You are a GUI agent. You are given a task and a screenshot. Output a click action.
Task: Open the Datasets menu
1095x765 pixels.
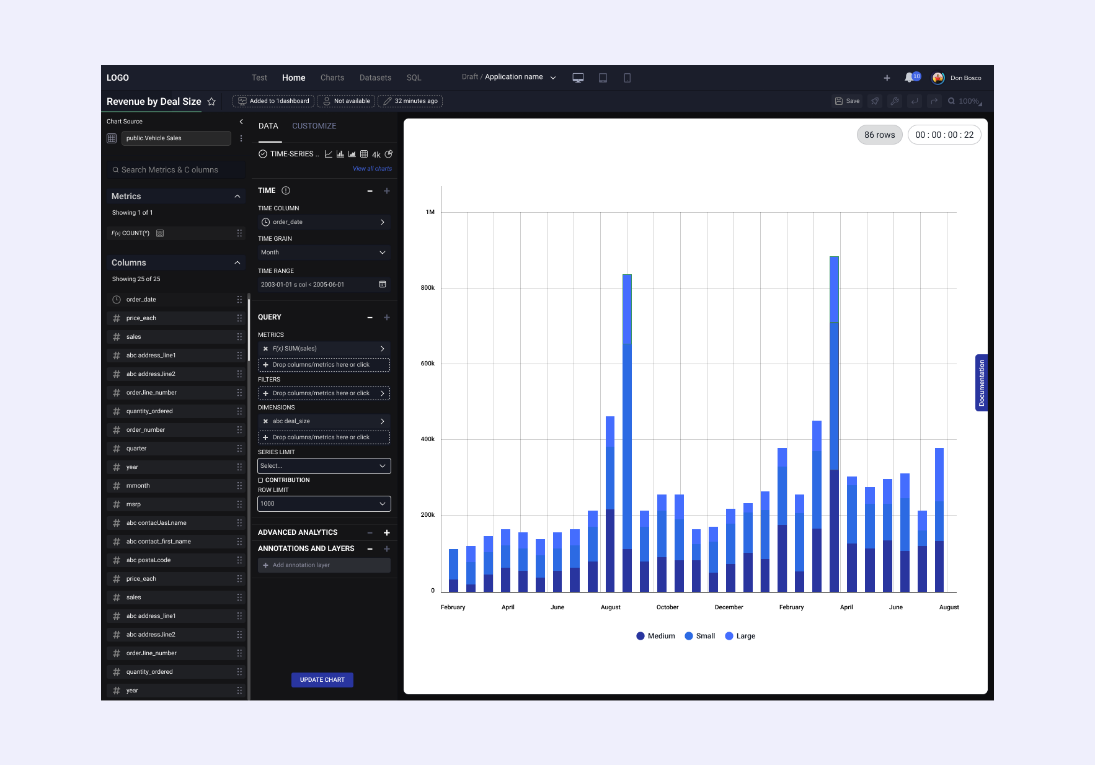(x=376, y=78)
